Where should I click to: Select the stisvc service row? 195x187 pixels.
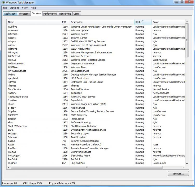tap(96, 104)
